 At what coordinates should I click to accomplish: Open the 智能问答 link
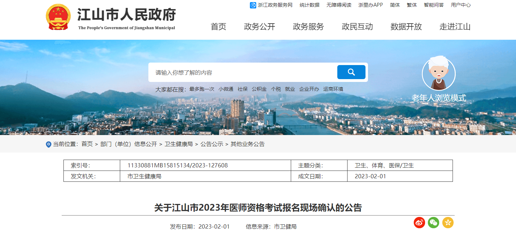point(434,5)
